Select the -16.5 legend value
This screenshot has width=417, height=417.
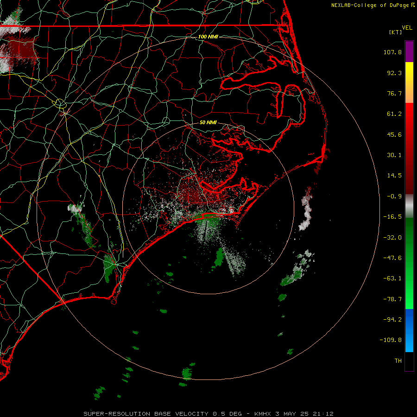(x=392, y=217)
